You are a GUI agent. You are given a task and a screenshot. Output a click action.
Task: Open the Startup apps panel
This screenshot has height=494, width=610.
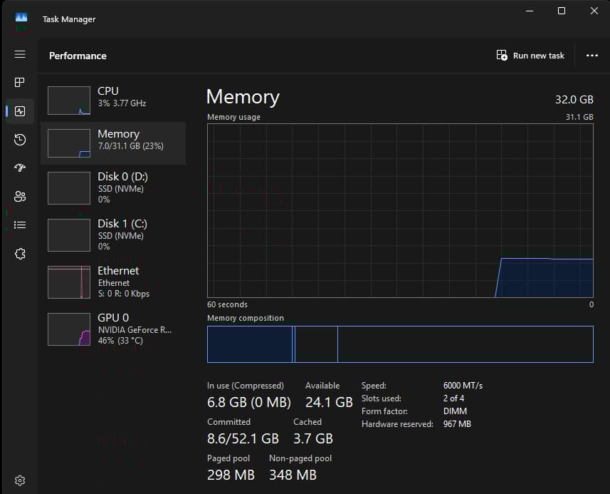click(x=19, y=168)
